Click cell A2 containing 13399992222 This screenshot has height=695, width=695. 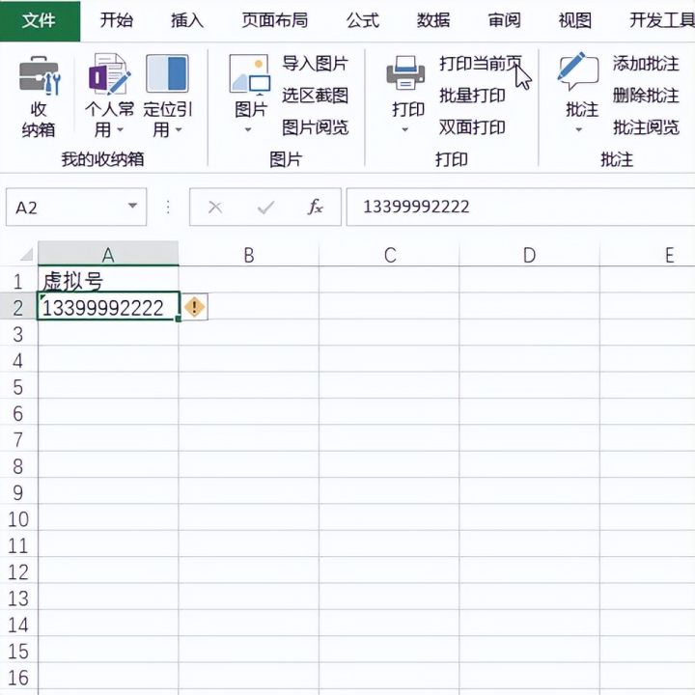coord(108,306)
